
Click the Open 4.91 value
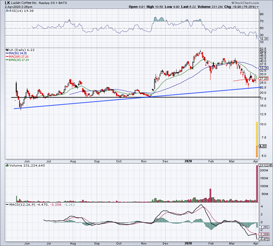[137, 7]
